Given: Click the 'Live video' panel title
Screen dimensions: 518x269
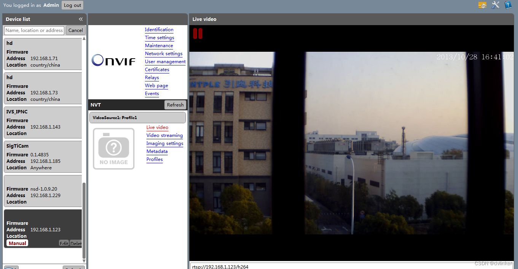Looking at the screenshot, I should tap(204, 19).
